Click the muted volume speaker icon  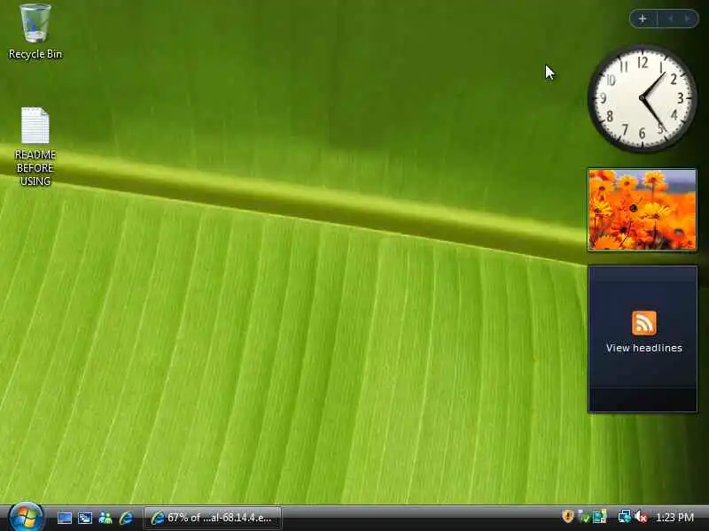coord(641,517)
